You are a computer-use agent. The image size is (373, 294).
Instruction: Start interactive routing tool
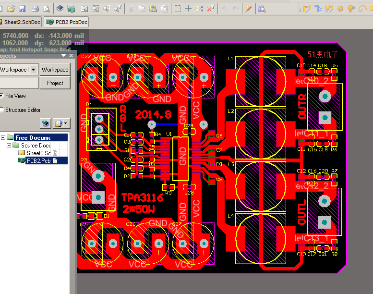pos(307,9)
